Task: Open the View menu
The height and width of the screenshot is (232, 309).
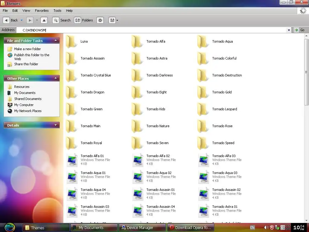Action: pyautogui.click(x=26, y=11)
